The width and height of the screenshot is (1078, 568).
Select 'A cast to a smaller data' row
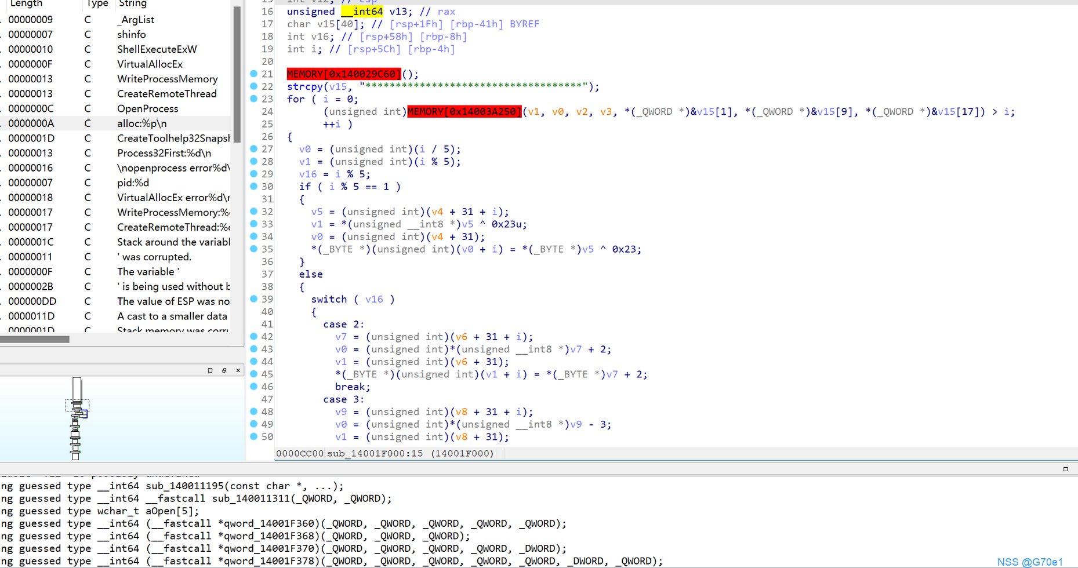116,316
